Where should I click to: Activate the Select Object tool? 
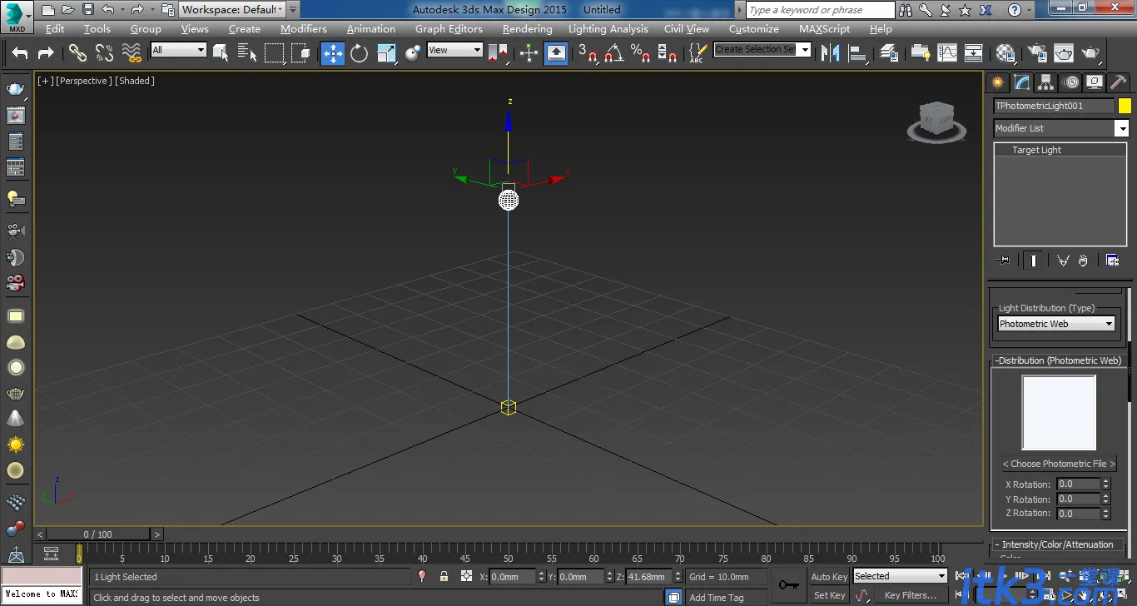click(221, 53)
